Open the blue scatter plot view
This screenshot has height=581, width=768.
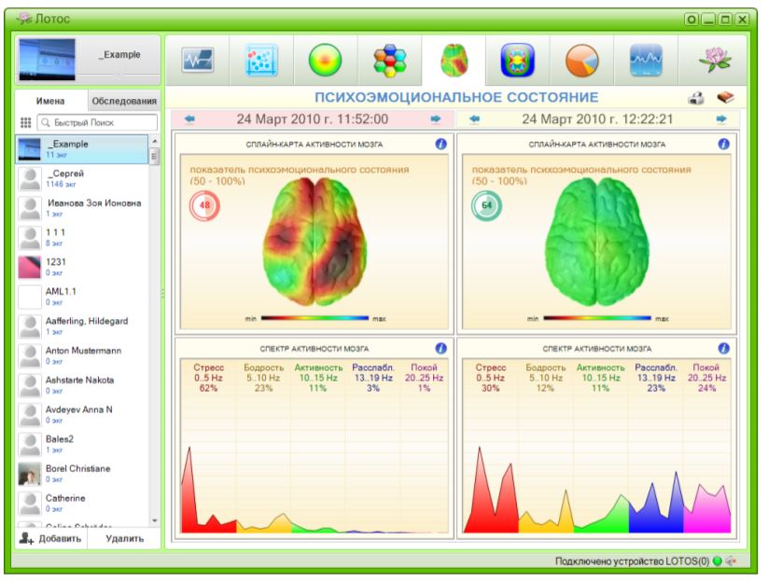pyautogui.click(x=261, y=61)
